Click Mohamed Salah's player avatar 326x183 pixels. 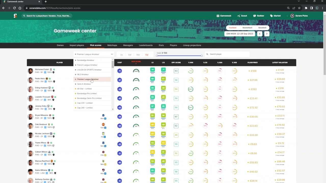31,71
